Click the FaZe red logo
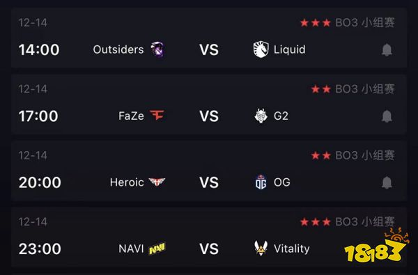The image size is (418, 275). click(157, 115)
